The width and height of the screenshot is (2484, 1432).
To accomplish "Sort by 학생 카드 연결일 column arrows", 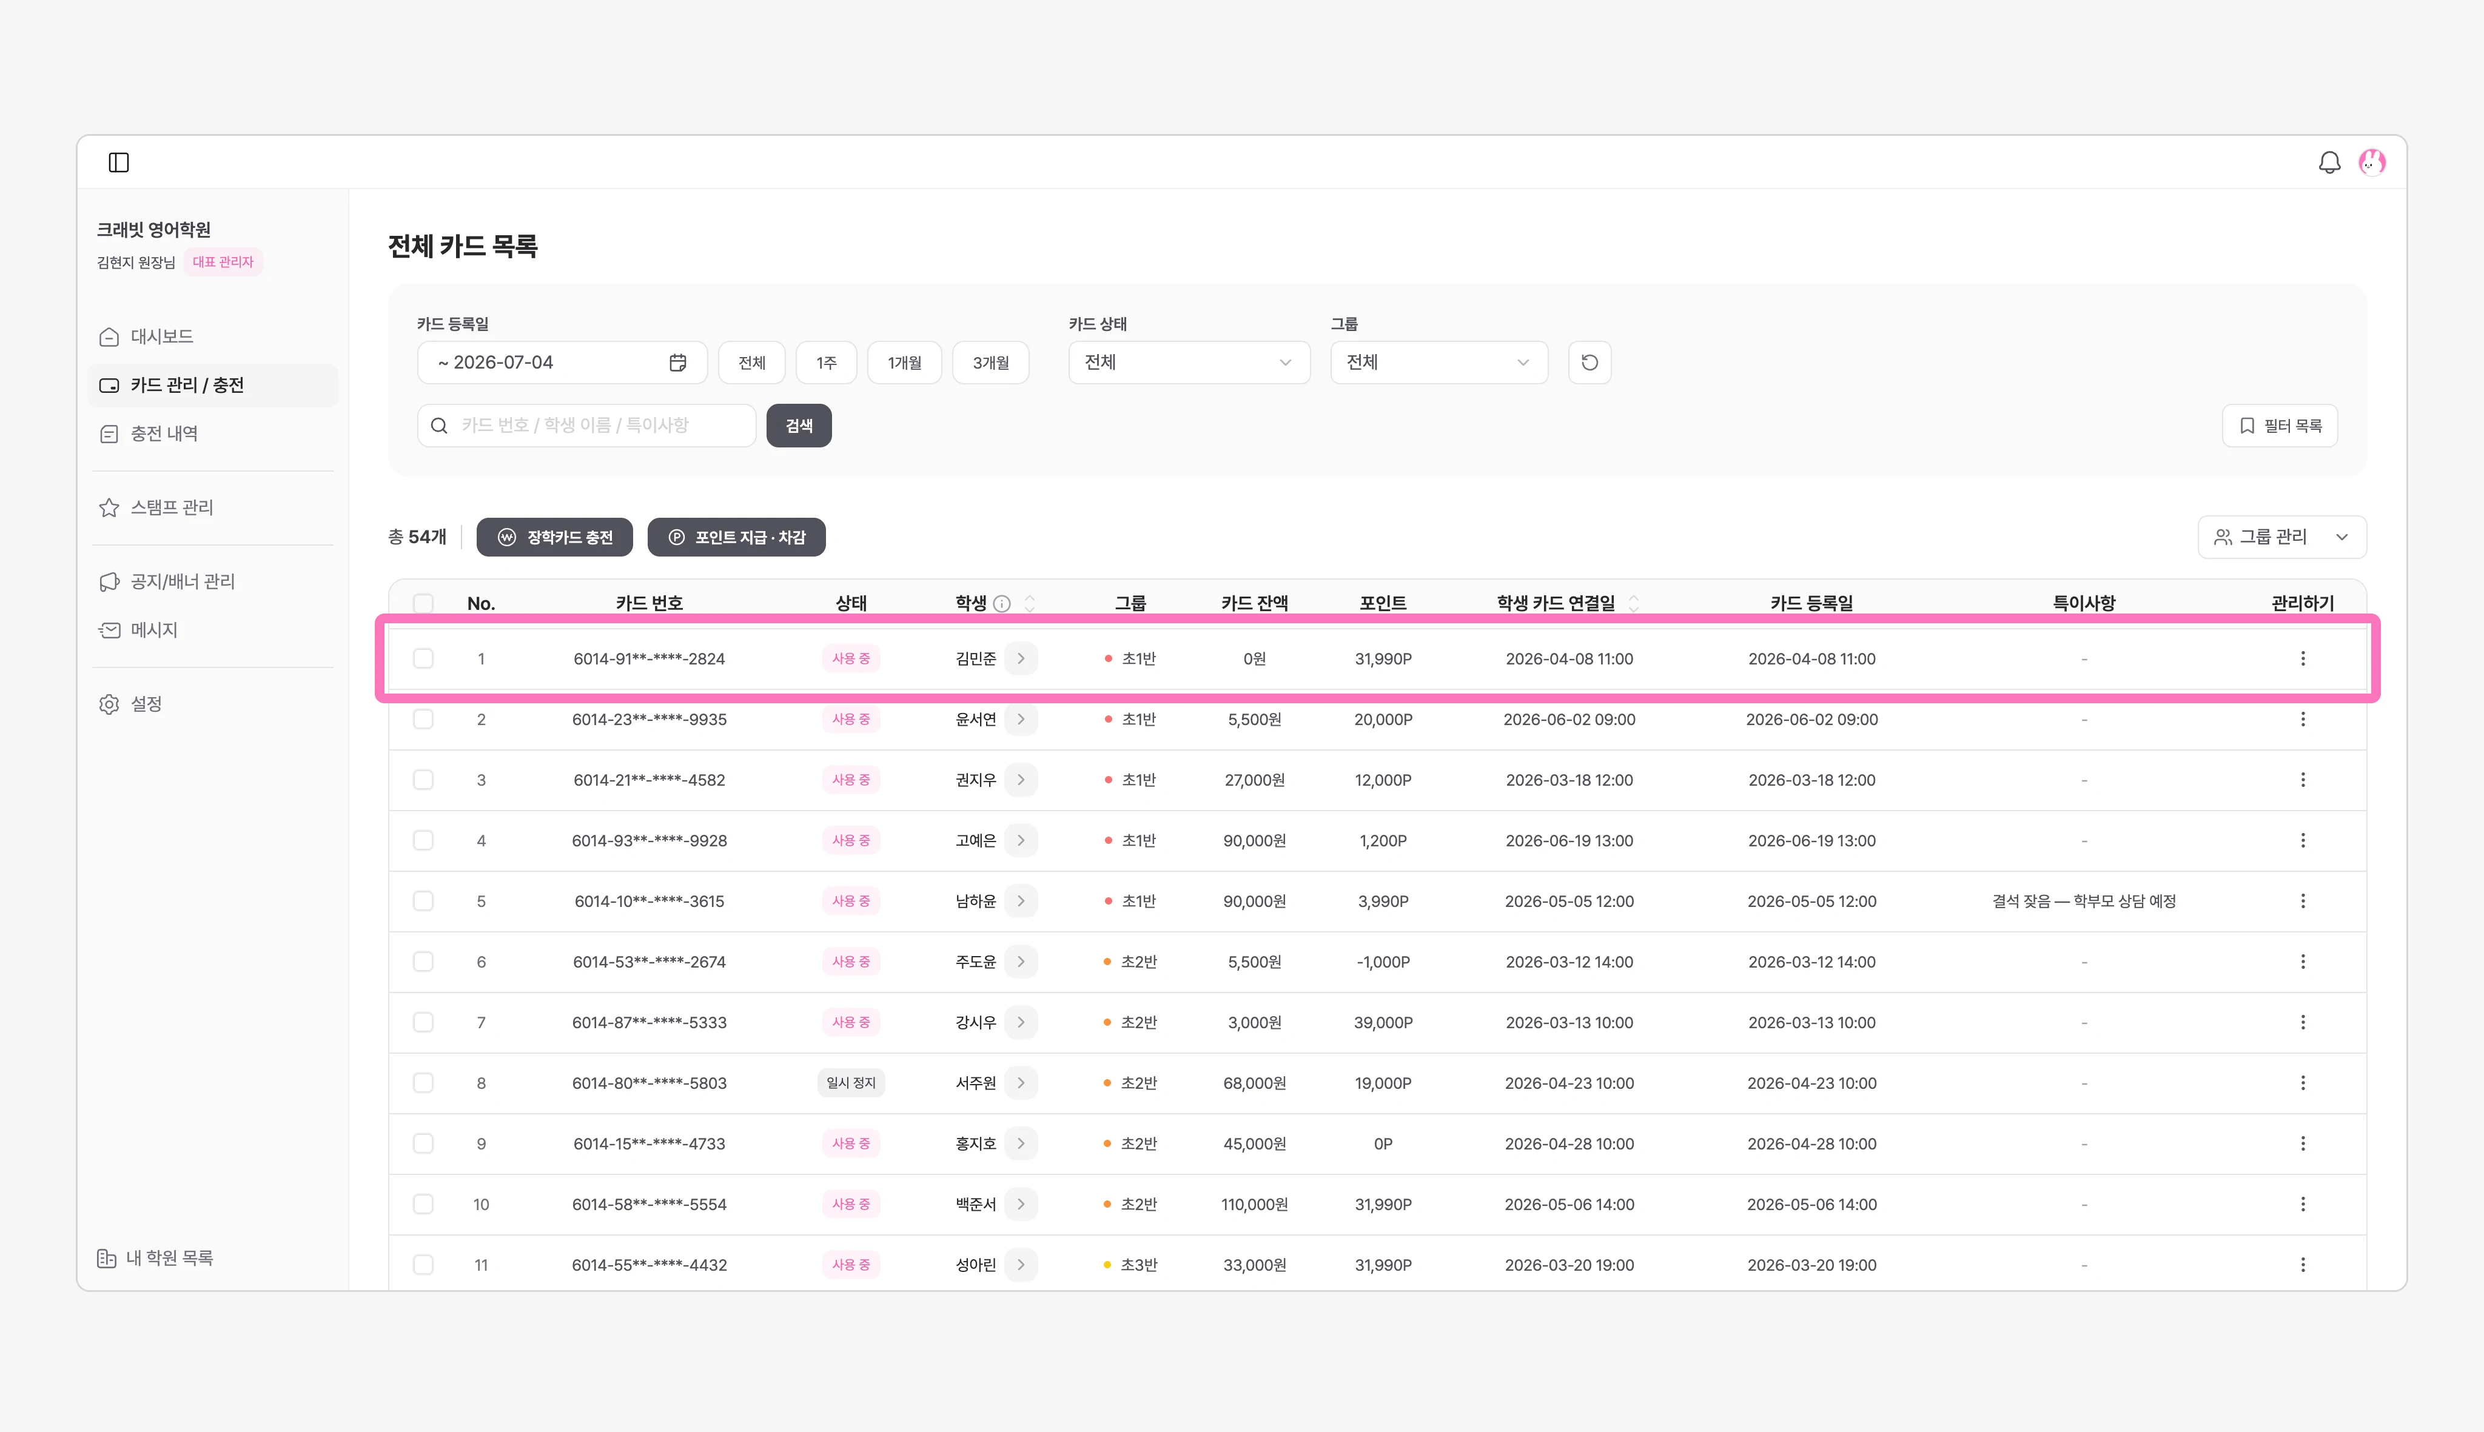I will [x=1633, y=604].
